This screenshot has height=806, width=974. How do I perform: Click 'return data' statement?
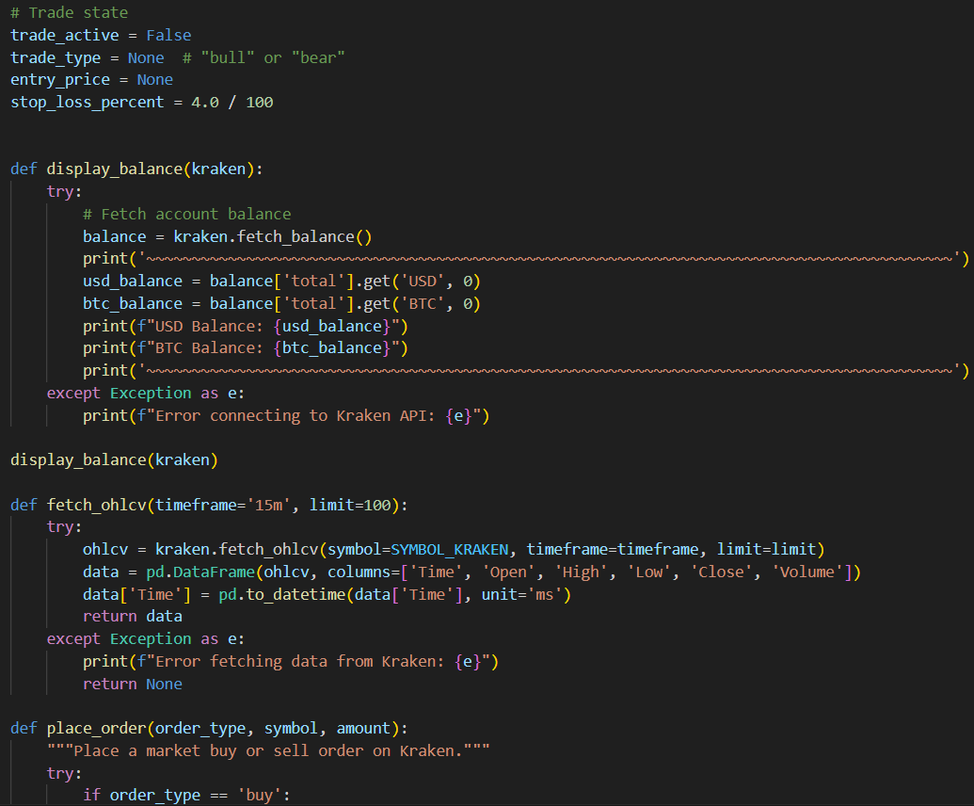pyautogui.click(x=133, y=617)
